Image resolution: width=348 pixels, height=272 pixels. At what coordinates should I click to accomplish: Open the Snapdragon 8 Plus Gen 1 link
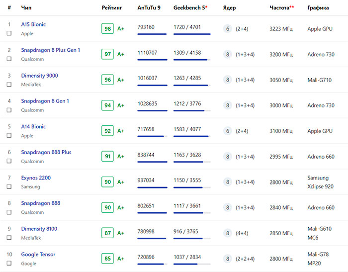pyautogui.click(x=50, y=50)
